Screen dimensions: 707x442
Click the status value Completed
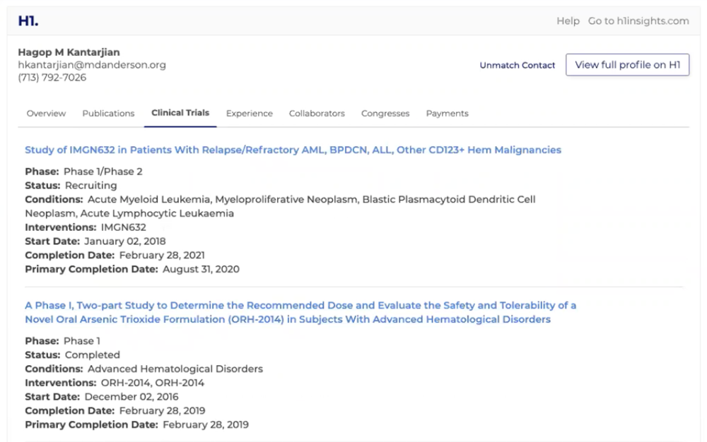point(93,354)
